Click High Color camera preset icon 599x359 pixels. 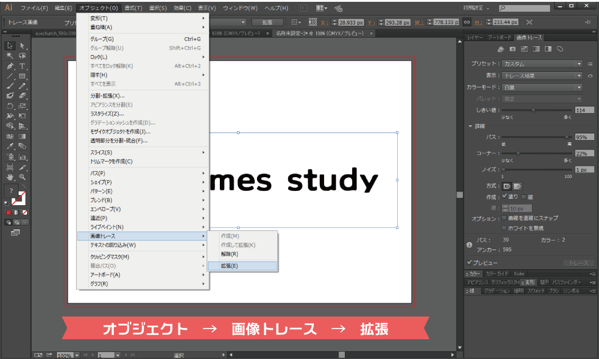pyautogui.click(x=513, y=49)
